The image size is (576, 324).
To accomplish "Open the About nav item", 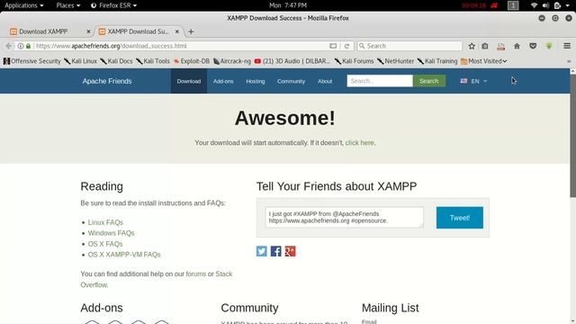I will (x=325, y=81).
